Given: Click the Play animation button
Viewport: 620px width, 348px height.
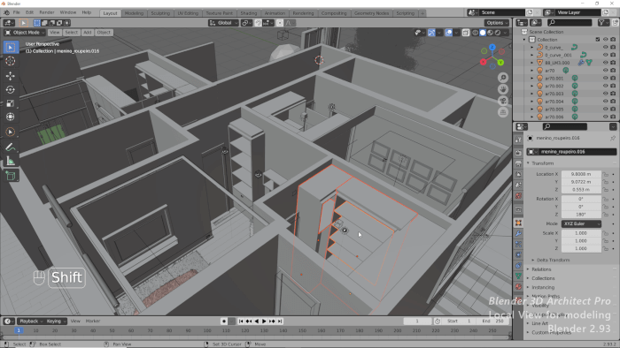Looking at the screenshot, I should [x=264, y=322].
